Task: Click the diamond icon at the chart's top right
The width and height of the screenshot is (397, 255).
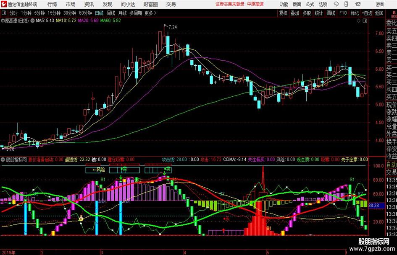Action: [x=358, y=21]
